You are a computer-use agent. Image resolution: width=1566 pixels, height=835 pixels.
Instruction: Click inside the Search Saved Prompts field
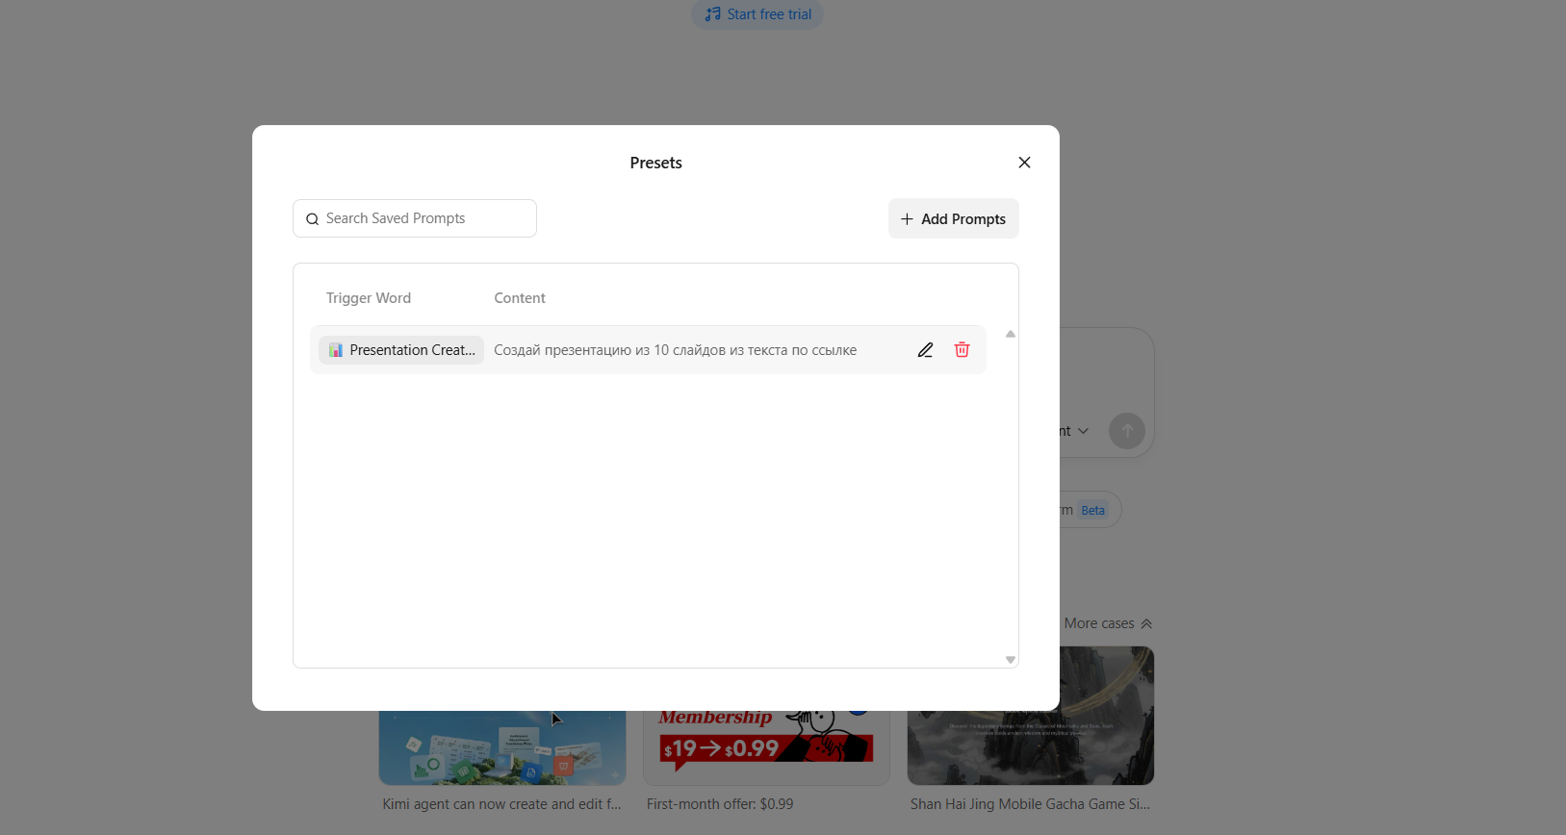pyautogui.click(x=424, y=218)
